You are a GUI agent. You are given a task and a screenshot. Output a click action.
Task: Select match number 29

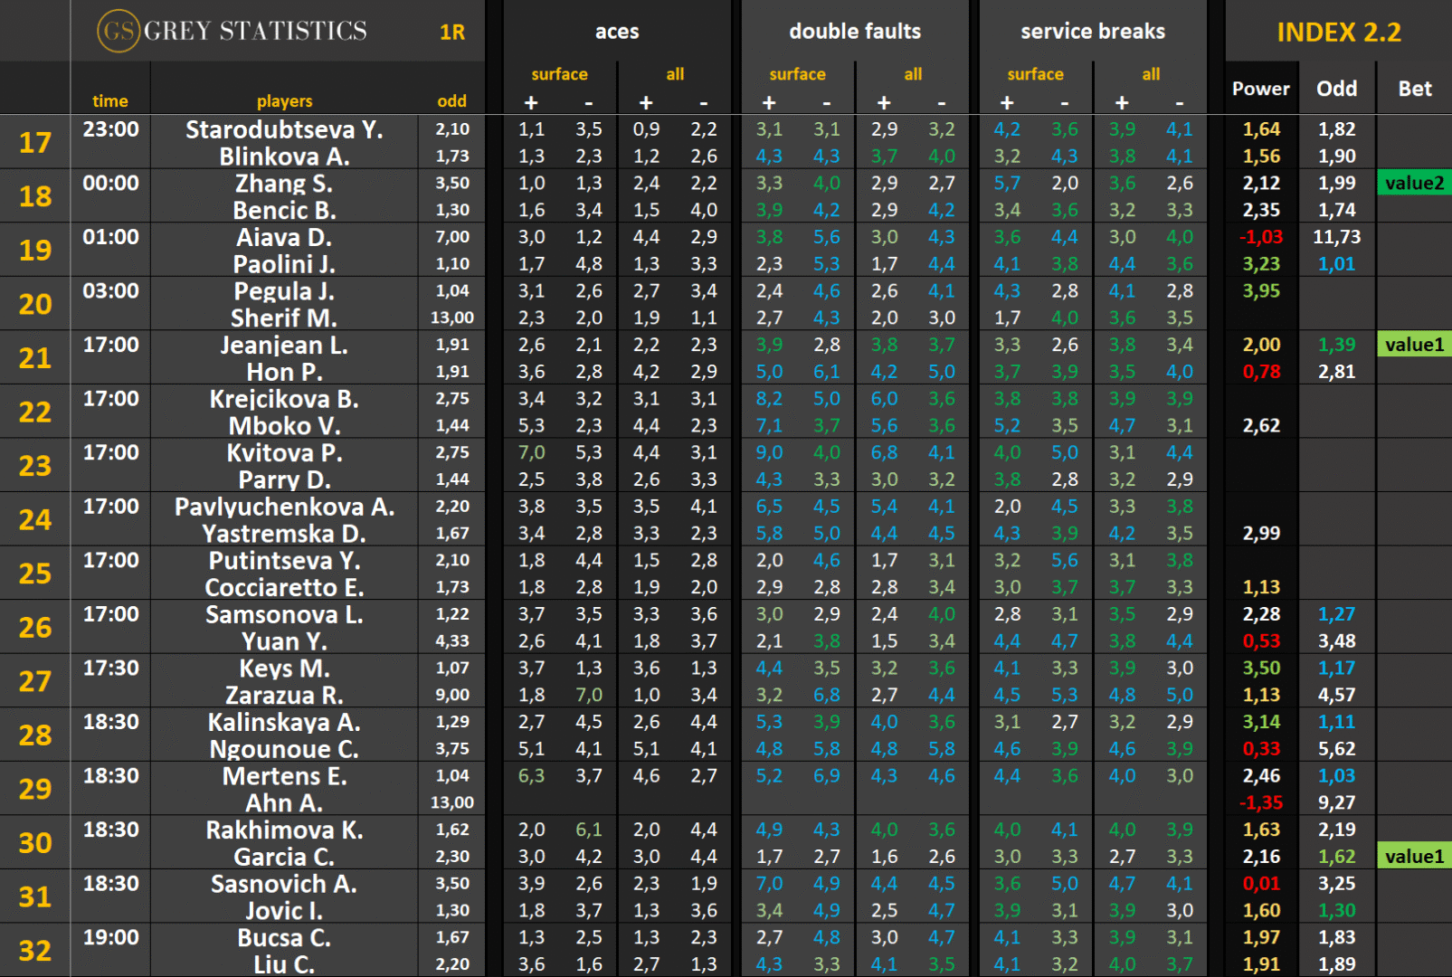click(x=35, y=790)
